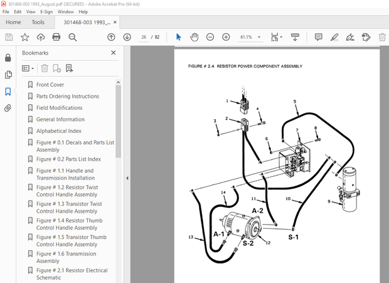Image resolution: width=389 pixels, height=283 pixels.
Task: Delete selected bookmark trash icon
Action: [x=45, y=68]
